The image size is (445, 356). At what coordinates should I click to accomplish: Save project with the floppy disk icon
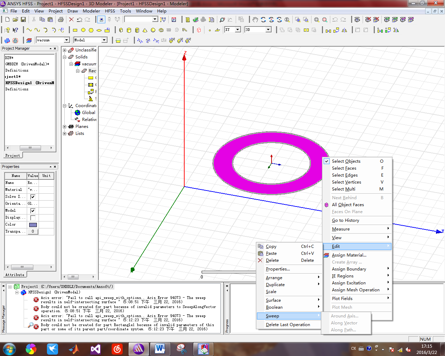tap(23, 19)
